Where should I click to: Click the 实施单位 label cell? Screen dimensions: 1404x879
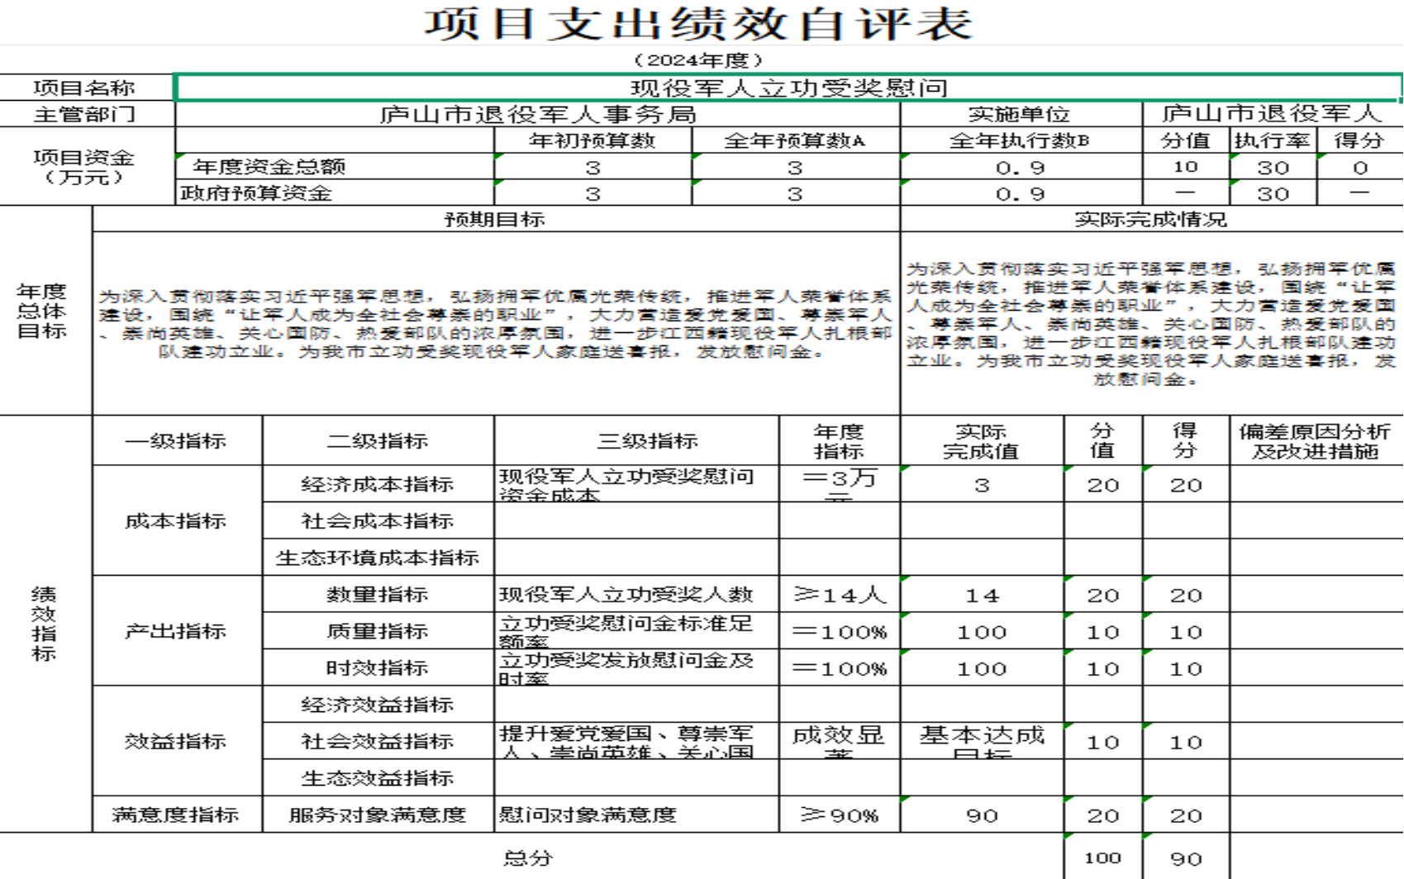click(1018, 114)
